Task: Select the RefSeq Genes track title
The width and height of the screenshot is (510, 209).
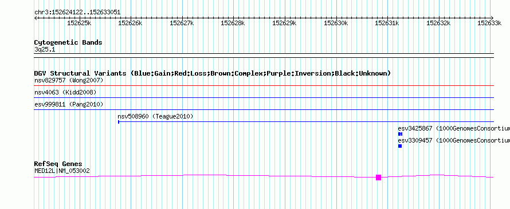Action: point(58,164)
